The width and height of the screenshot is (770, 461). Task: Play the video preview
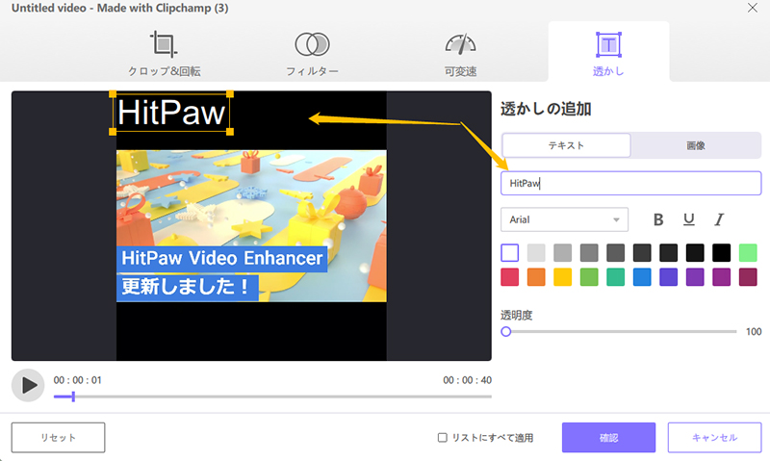point(28,385)
